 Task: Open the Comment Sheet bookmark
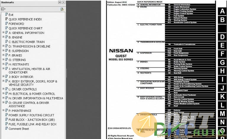pyautogui.click(x=19, y=129)
